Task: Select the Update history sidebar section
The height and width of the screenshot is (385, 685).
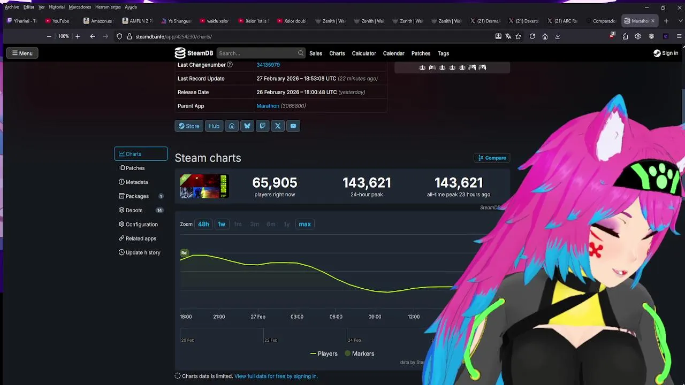Action: (x=141, y=252)
